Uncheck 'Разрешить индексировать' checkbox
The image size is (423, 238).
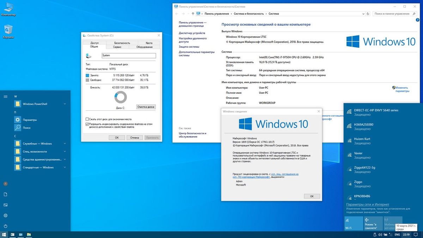(x=87, y=124)
